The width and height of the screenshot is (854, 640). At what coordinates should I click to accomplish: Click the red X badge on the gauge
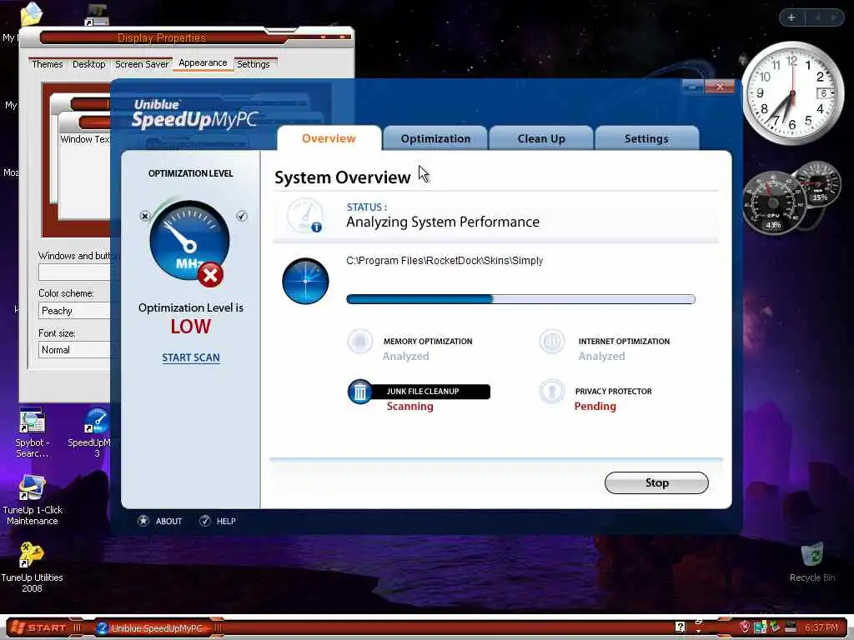(210, 275)
